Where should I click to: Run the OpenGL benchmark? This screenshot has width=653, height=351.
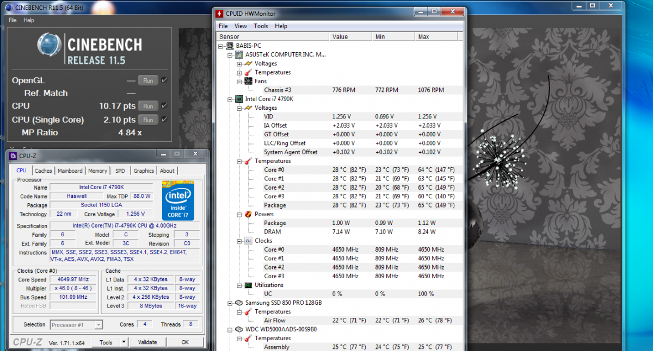click(x=148, y=80)
